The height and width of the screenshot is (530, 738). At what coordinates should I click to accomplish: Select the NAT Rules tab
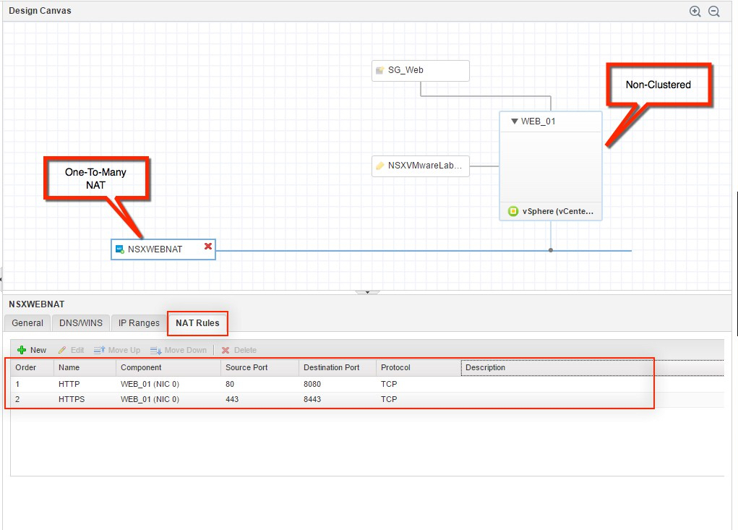click(x=197, y=323)
